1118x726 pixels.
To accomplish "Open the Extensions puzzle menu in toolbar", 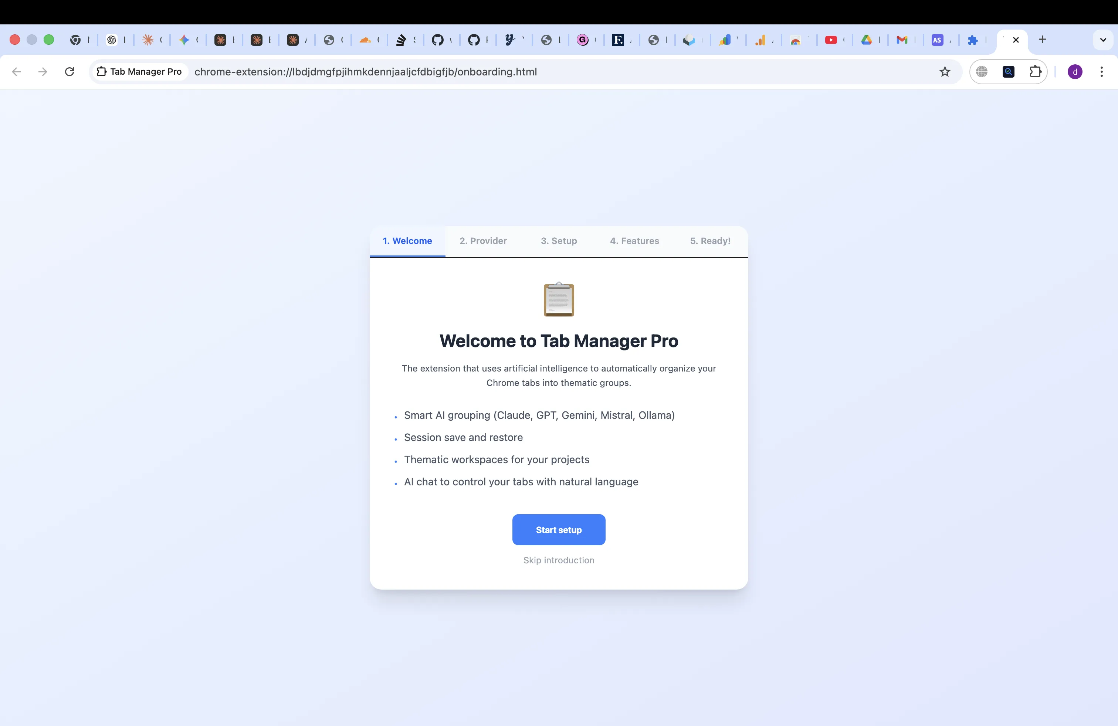I will [1035, 71].
